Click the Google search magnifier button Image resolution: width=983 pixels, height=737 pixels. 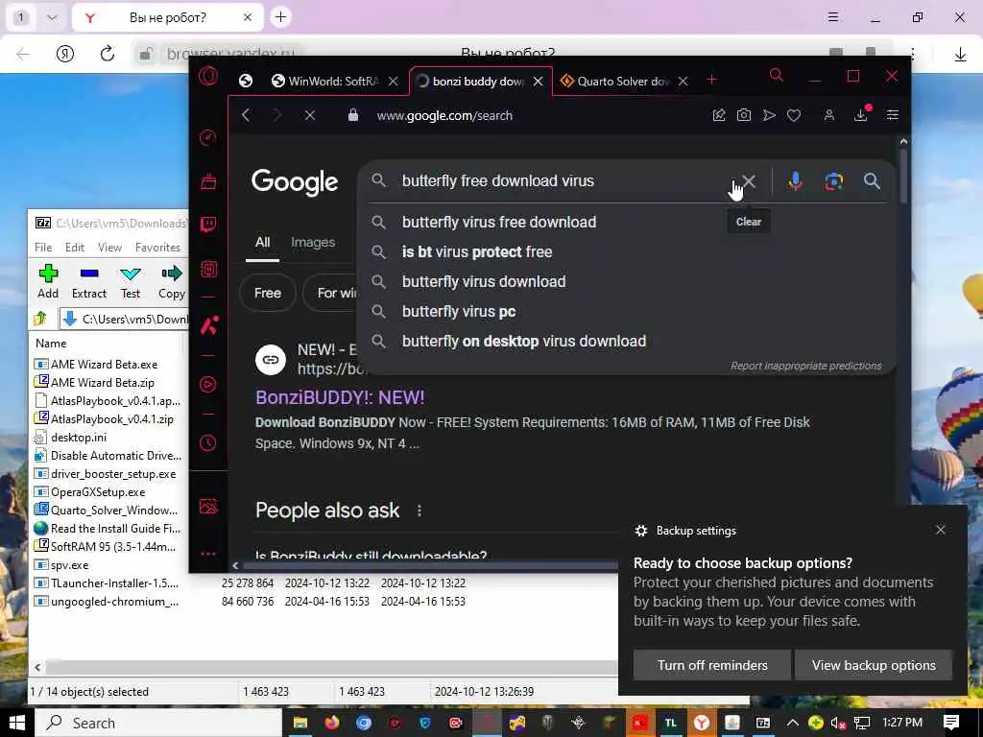coord(872,181)
